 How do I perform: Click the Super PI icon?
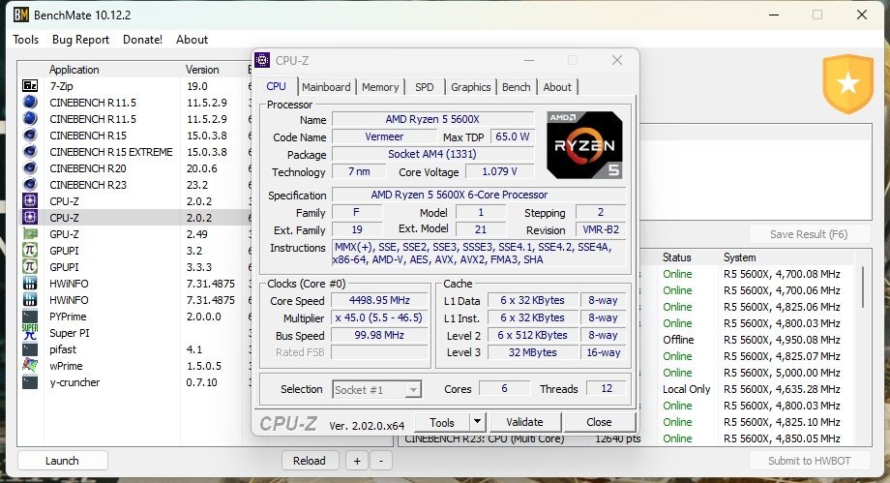point(30,332)
